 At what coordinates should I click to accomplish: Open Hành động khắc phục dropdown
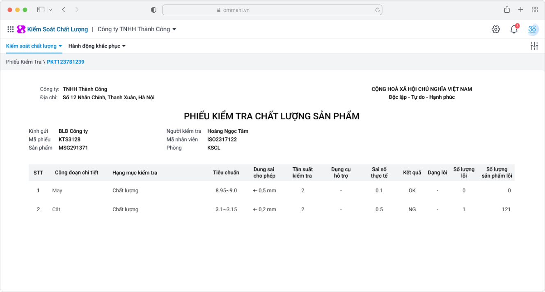97,46
